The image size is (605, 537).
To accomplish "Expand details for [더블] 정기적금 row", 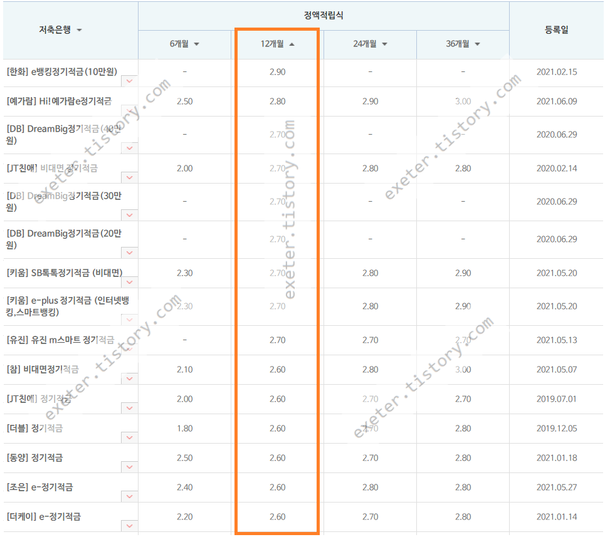I will [x=129, y=437].
